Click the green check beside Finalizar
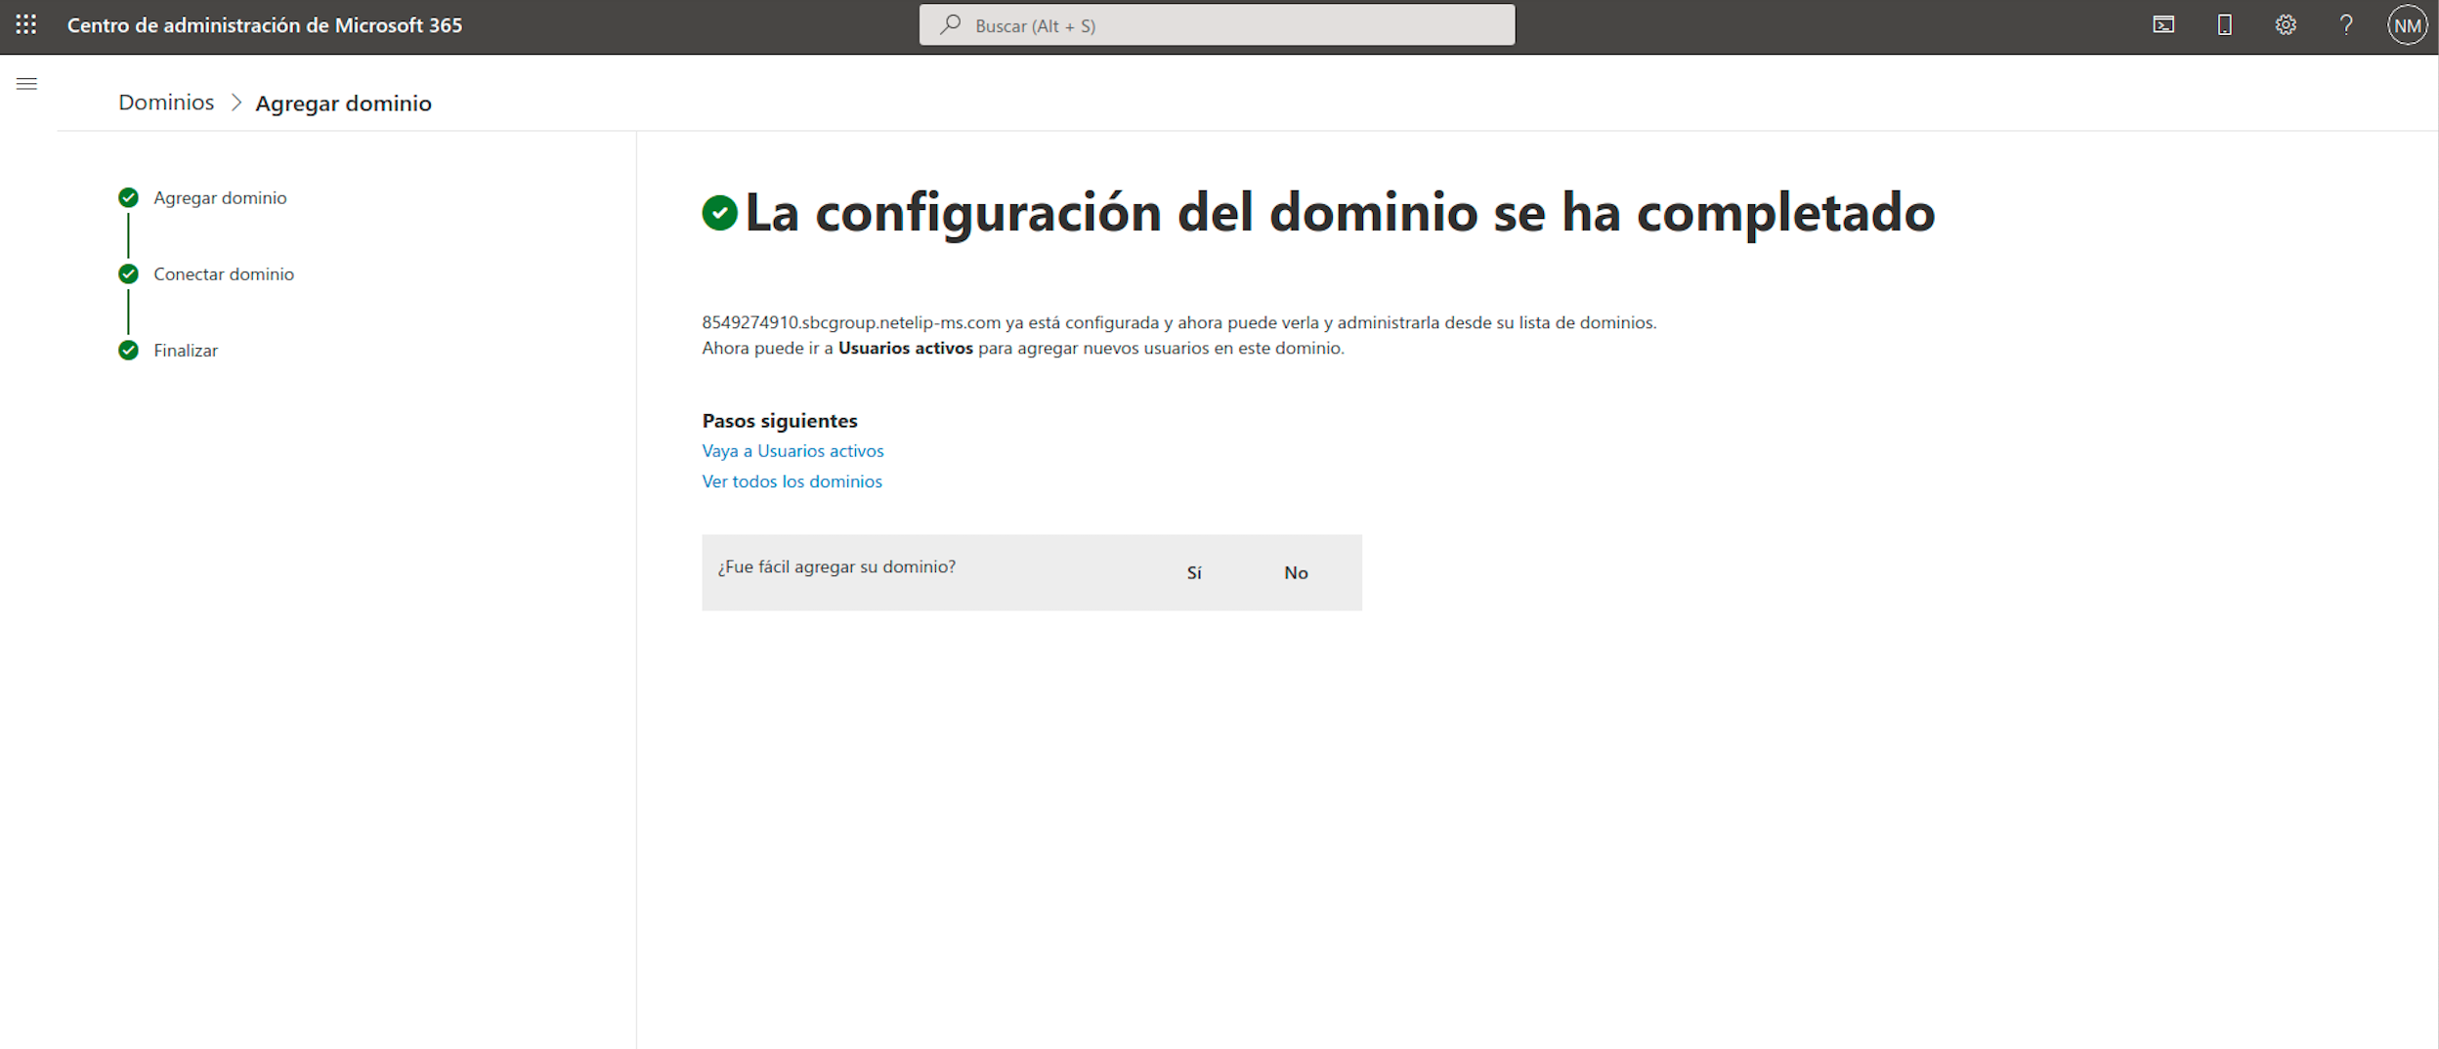This screenshot has height=1049, width=2439. tap(128, 351)
